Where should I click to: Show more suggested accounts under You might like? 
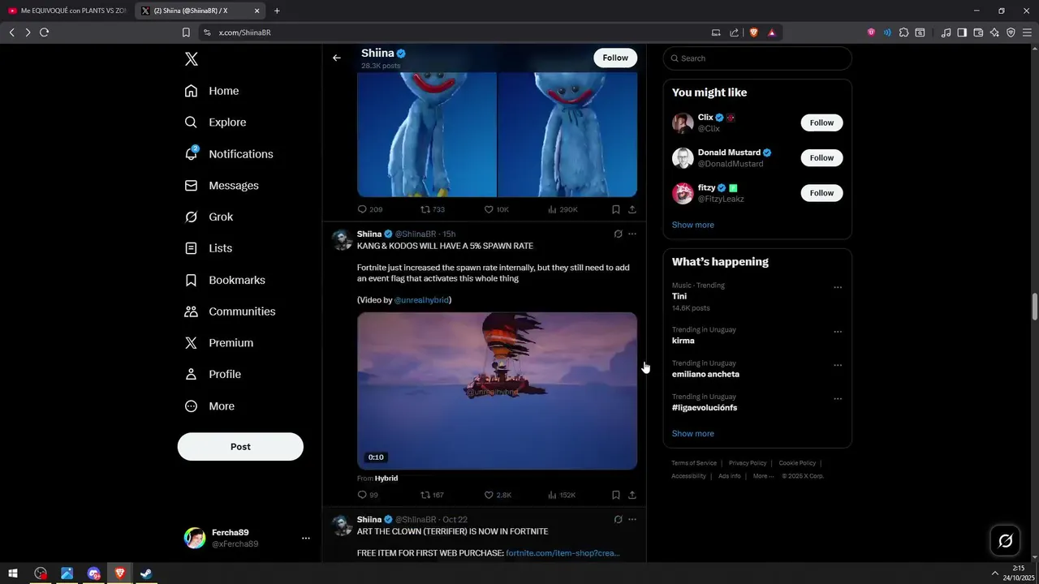point(693,225)
